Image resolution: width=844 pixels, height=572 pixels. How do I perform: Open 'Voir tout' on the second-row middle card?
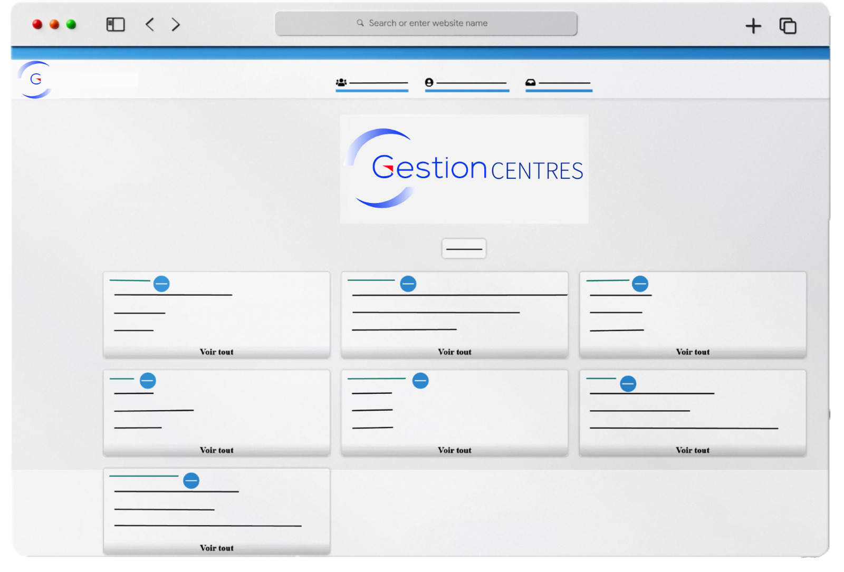[455, 450]
